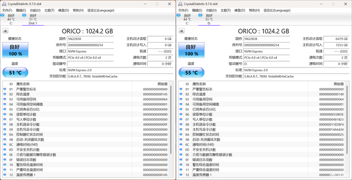Open 主题(T) menu in left window

pyautogui.click(x=49, y=10)
